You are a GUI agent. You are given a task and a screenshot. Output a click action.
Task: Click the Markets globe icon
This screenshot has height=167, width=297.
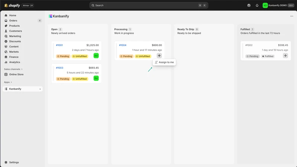click(6, 52)
